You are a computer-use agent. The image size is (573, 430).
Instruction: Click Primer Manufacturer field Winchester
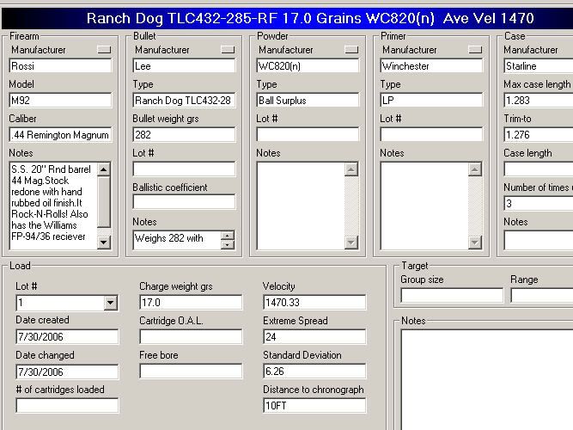431,66
